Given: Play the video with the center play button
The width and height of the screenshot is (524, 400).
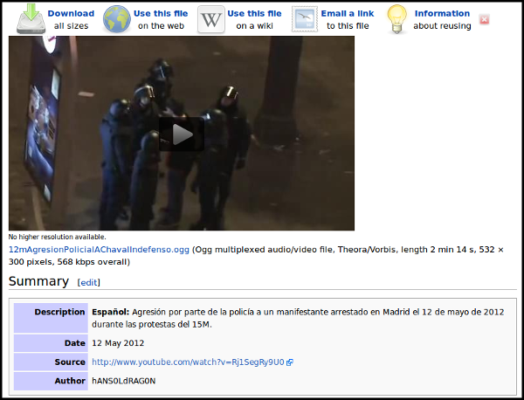Looking at the screenshot, I should (x=182, y=134).
